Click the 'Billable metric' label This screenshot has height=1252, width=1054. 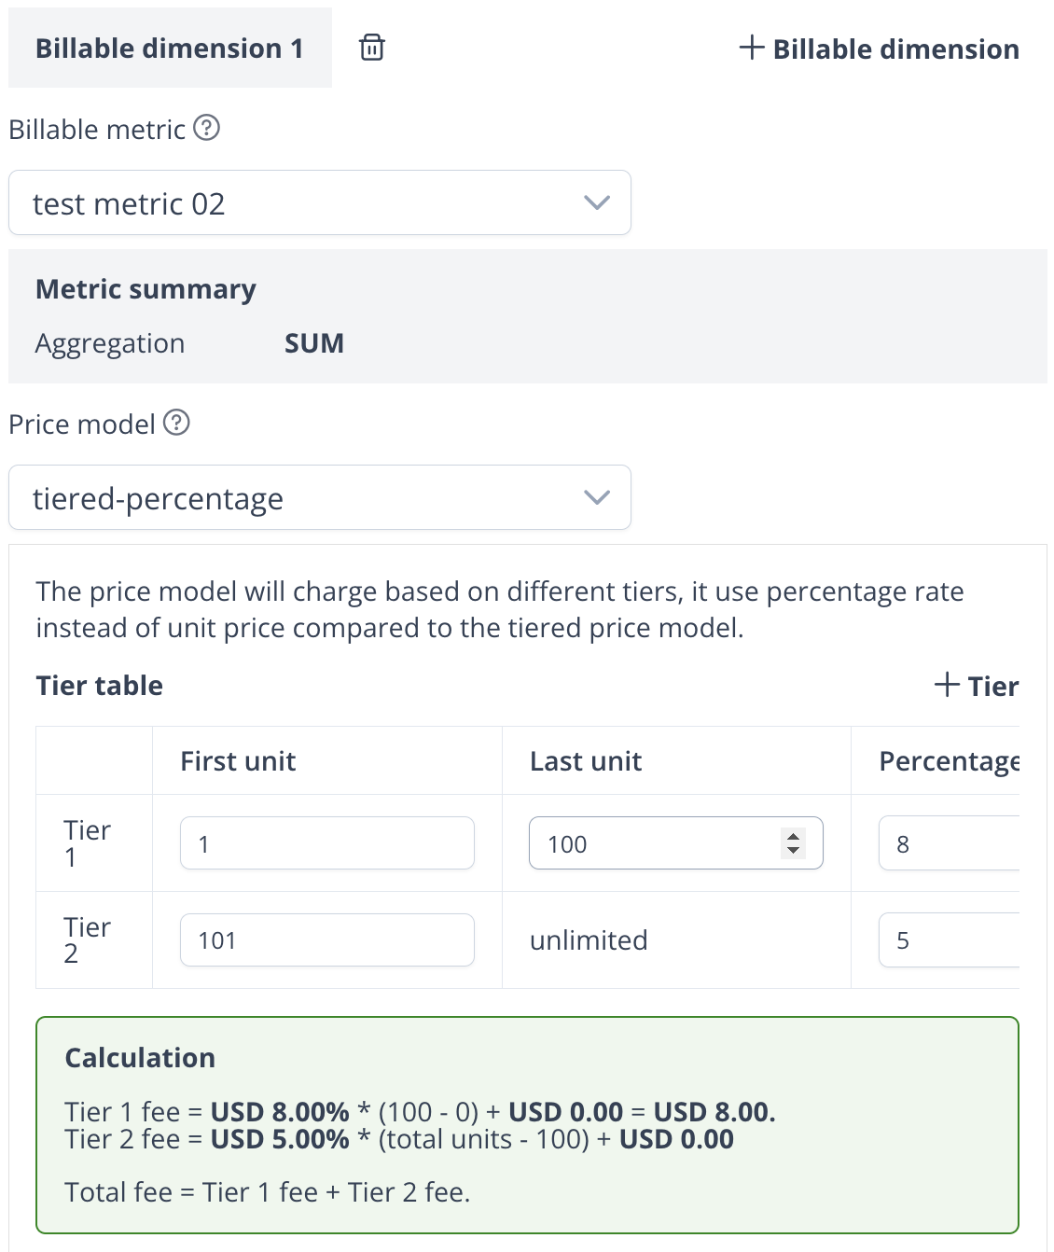[97, 129]
